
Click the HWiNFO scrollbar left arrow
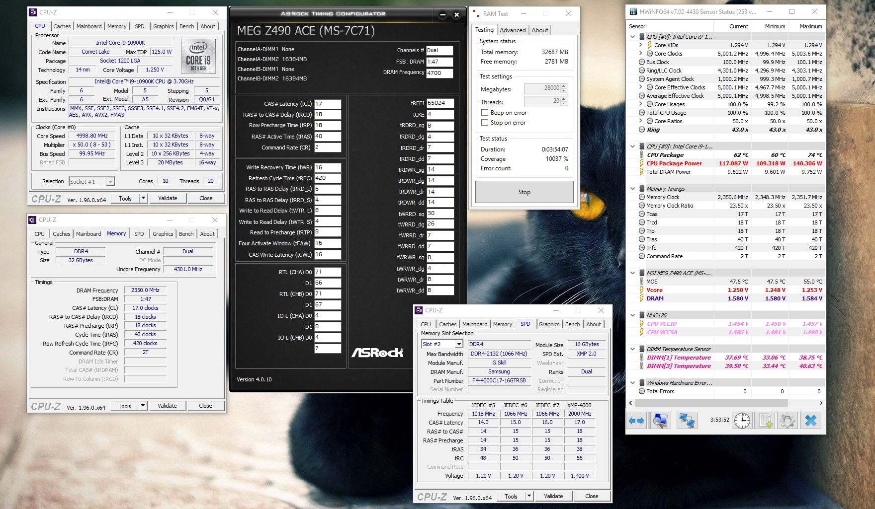pos(631,403)
